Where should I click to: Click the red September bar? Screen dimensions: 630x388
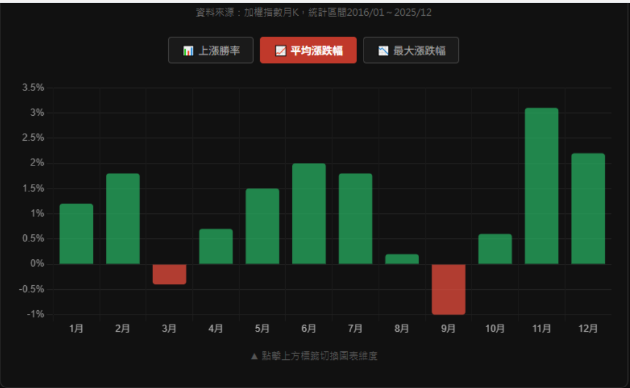[448, 289]
